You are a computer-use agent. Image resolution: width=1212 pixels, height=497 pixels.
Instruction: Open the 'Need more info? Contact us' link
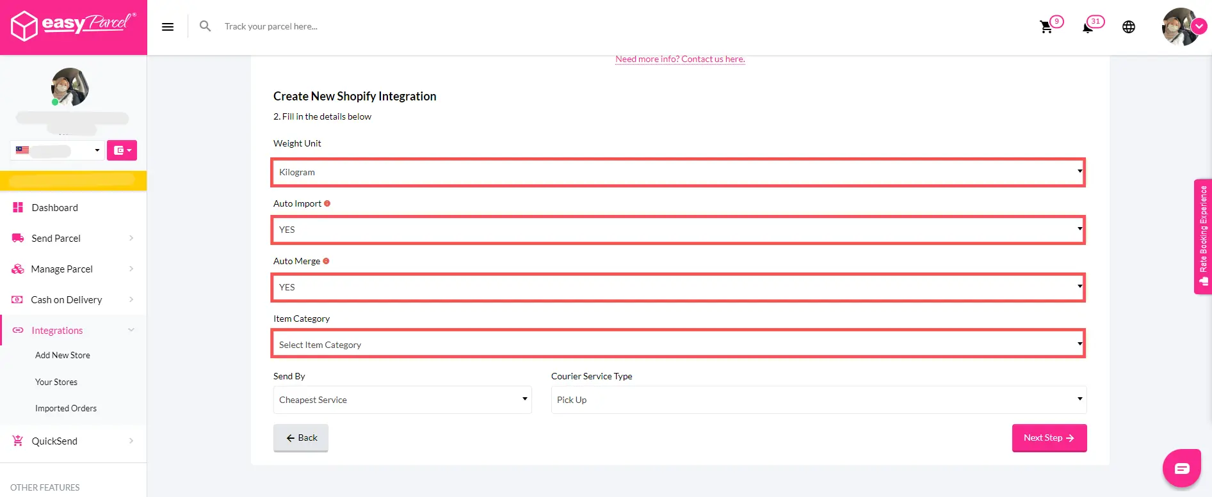tap(680, 59)
